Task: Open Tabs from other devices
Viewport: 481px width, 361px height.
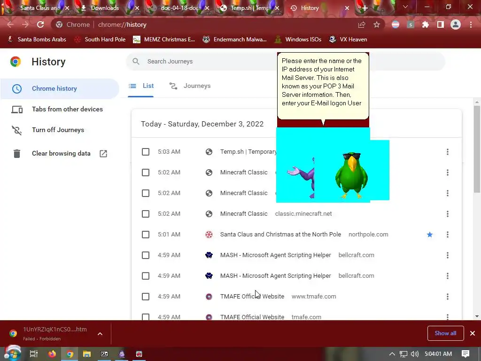Action: point(60,109)
